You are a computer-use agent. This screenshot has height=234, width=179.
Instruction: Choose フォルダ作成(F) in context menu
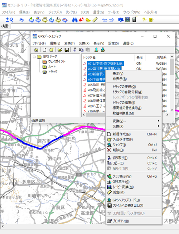[x=134, y=139]
